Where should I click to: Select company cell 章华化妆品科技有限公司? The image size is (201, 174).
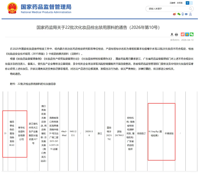[21, 133]
